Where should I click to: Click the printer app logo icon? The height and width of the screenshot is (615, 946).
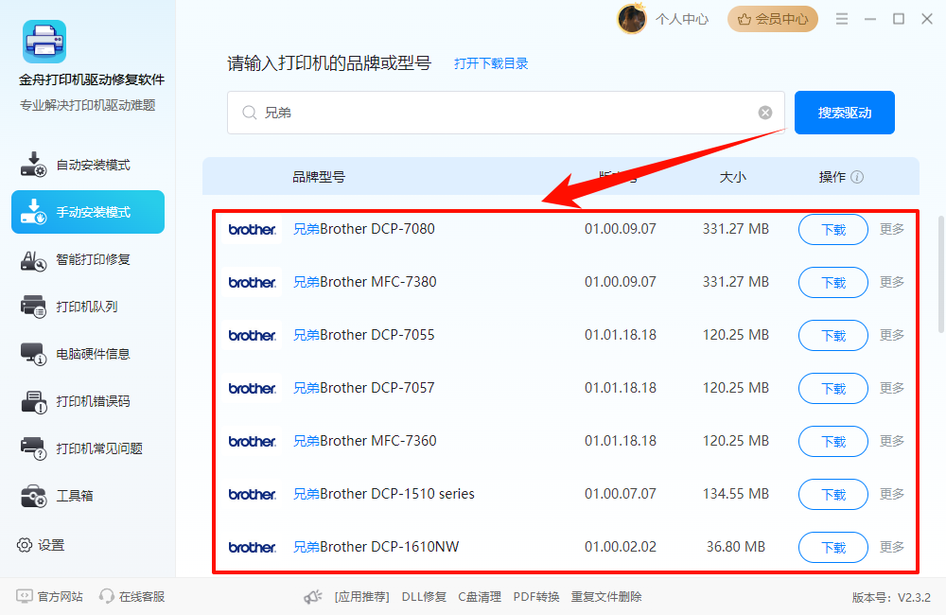pos(44,42)
